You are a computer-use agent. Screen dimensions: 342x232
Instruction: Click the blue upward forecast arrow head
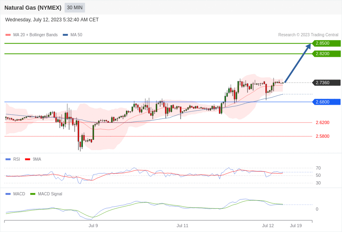tap(308, 47)
